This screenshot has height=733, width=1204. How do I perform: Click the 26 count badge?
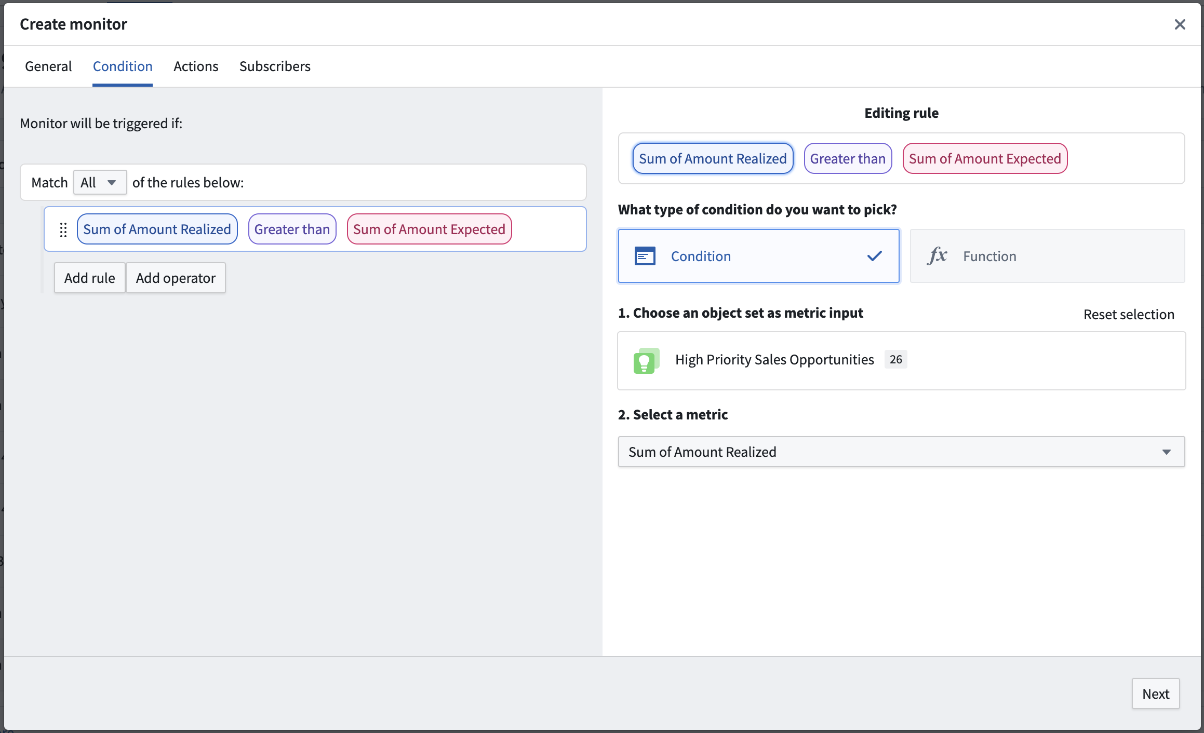[895, 359]
